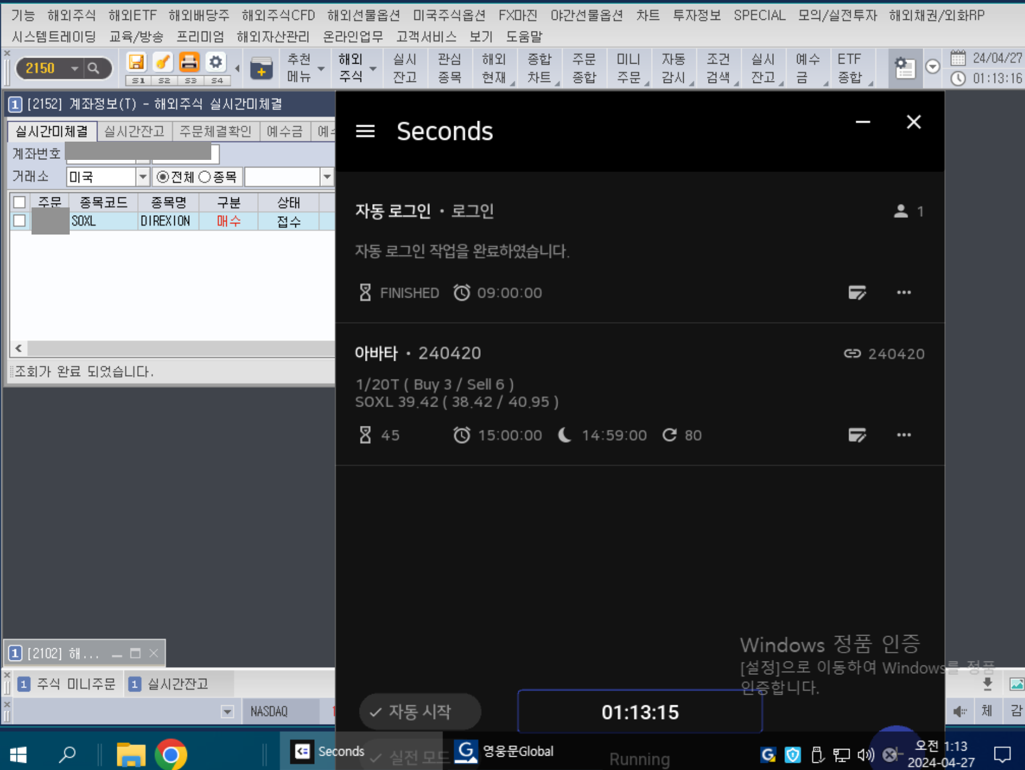Click the volume icon in system tray
Screen dimensions: 1025x770
866,754
